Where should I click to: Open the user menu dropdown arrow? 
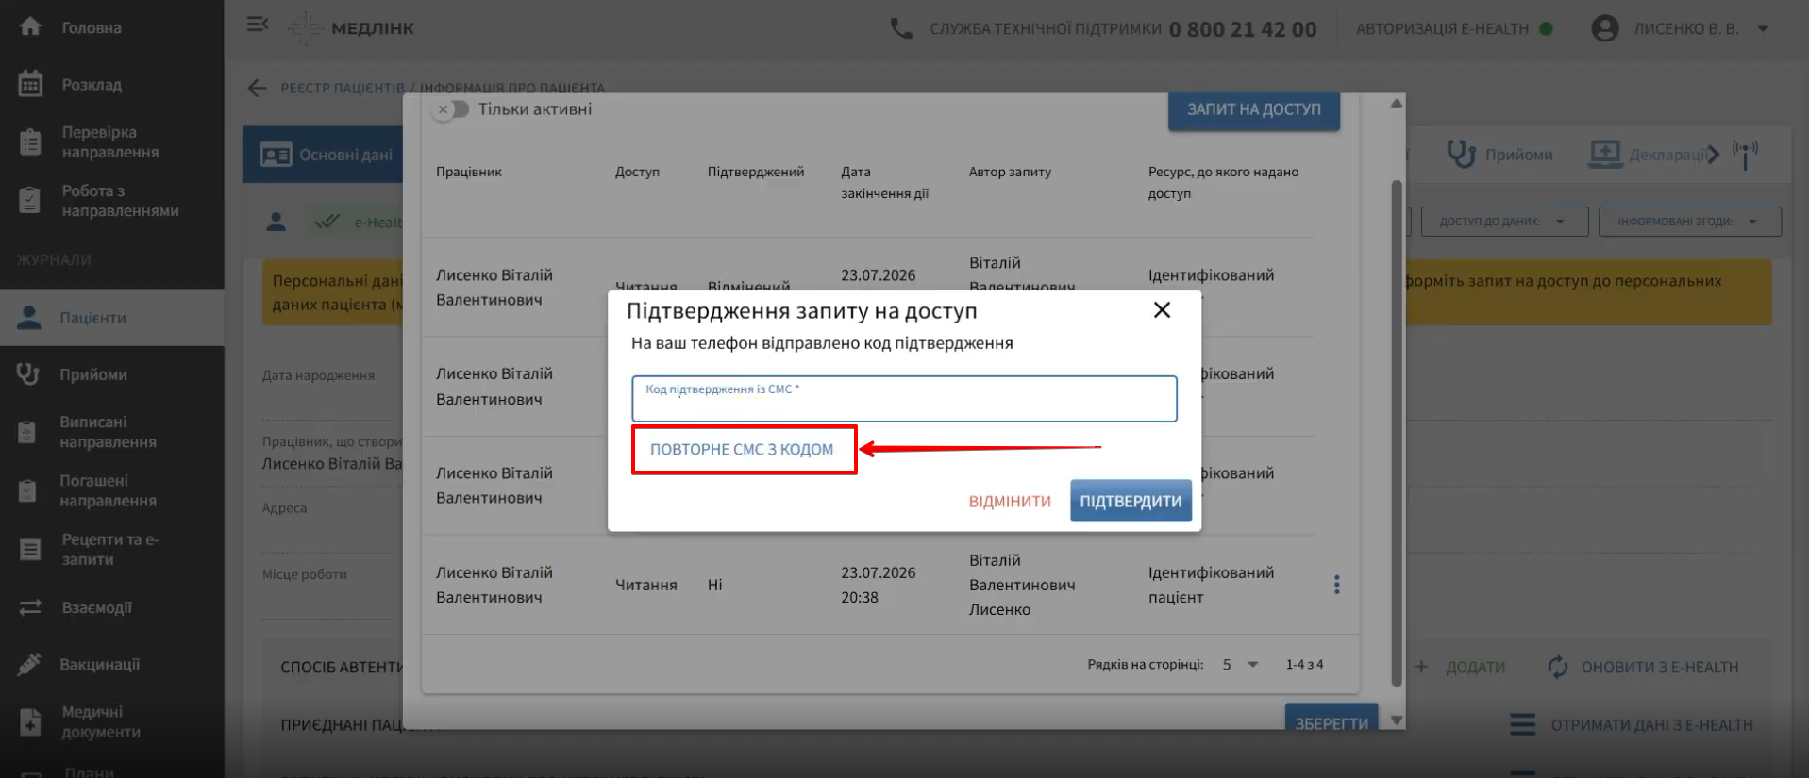pos(1763,29)
